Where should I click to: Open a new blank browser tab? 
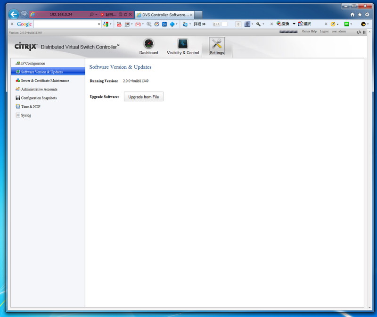click(x=198, y=15)
